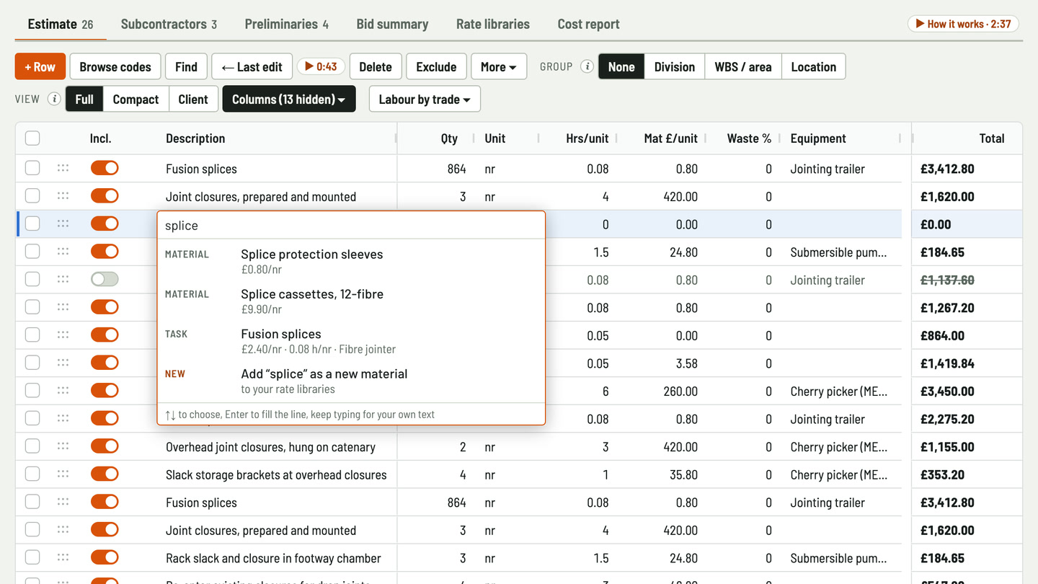Click the Last edit button
1038x584 pixels.
pyautogui.click(x=252, y=67)
